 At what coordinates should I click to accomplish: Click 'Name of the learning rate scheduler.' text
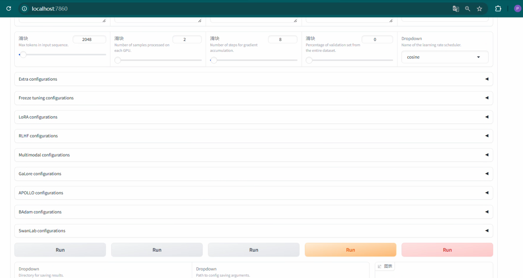point(431,45)
